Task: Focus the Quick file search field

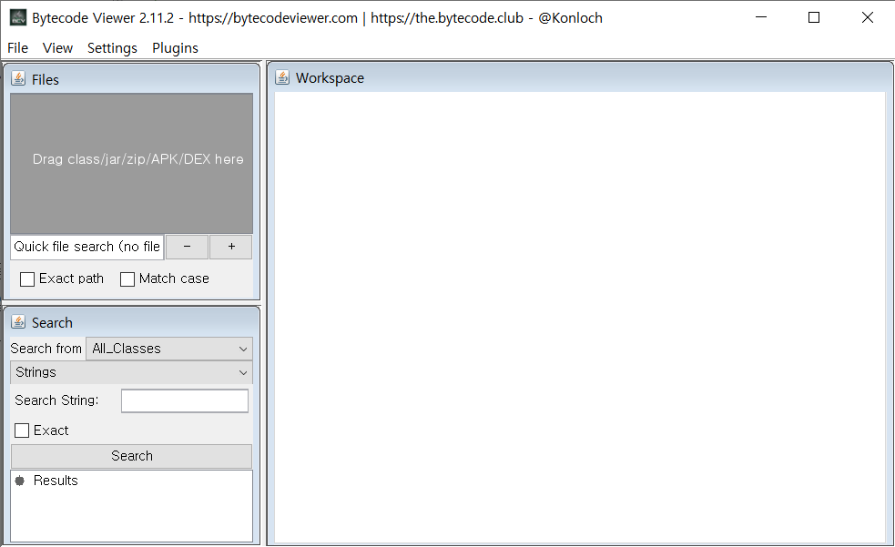Action: coord(87,247)
